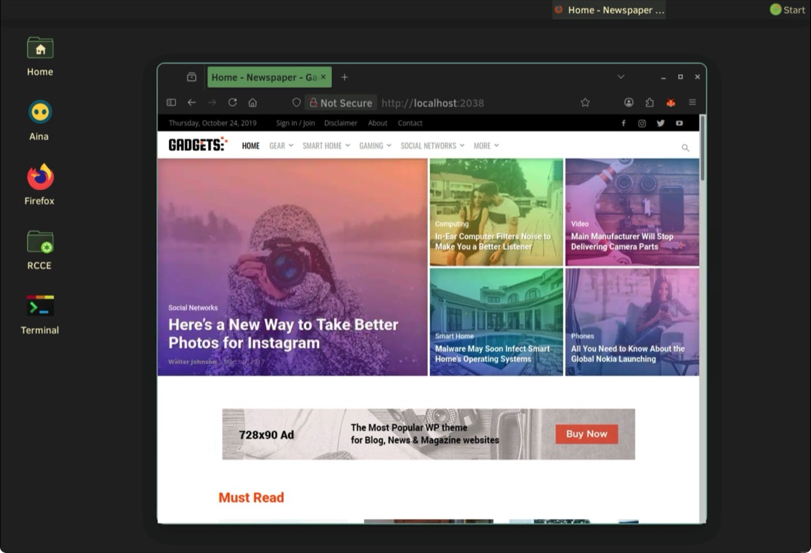The width and height of the screenshot is (811, 553).
Task: Click the localhost URL address bar
Action: [x=473, y=103]
